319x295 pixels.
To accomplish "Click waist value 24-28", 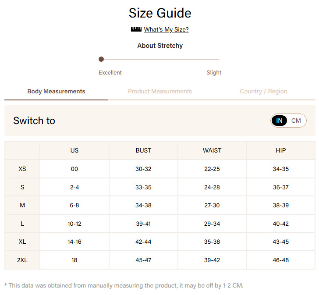I will (x=212, y=187).
